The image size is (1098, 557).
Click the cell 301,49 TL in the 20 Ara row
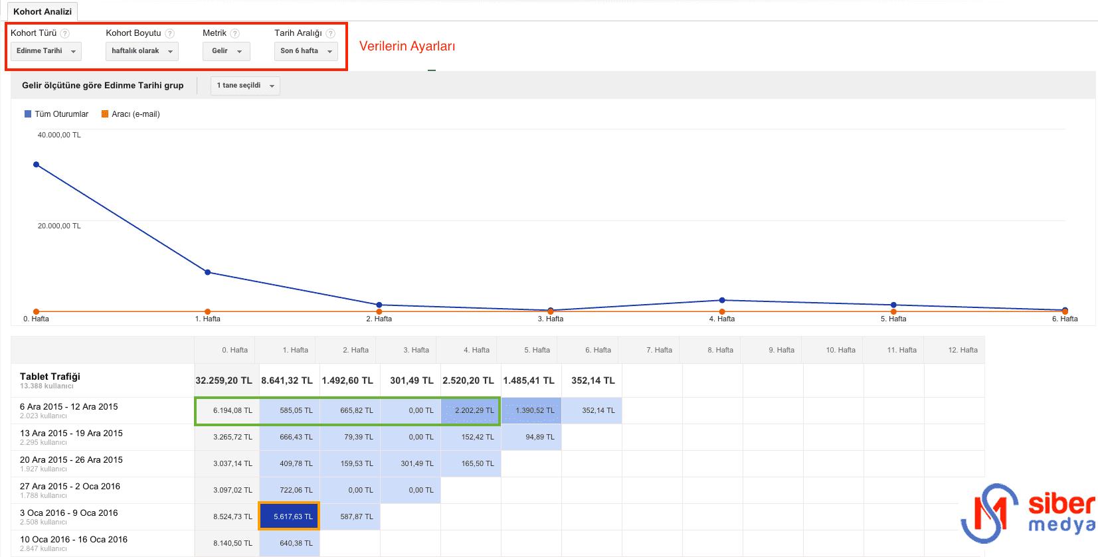(x=411, y=463)
